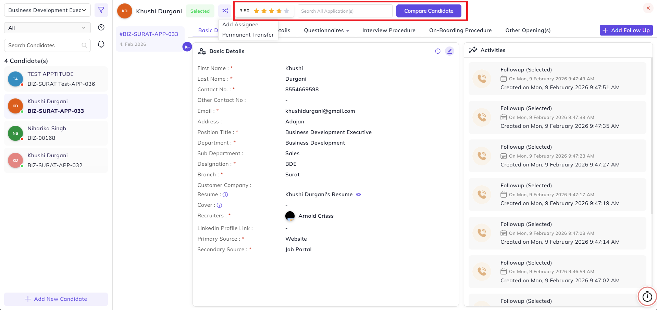The height and width of the screenshot is (310, 657).
Task: Select application #BIZ-SURAT-APP-033 card
Action: (x=150, y=39)
